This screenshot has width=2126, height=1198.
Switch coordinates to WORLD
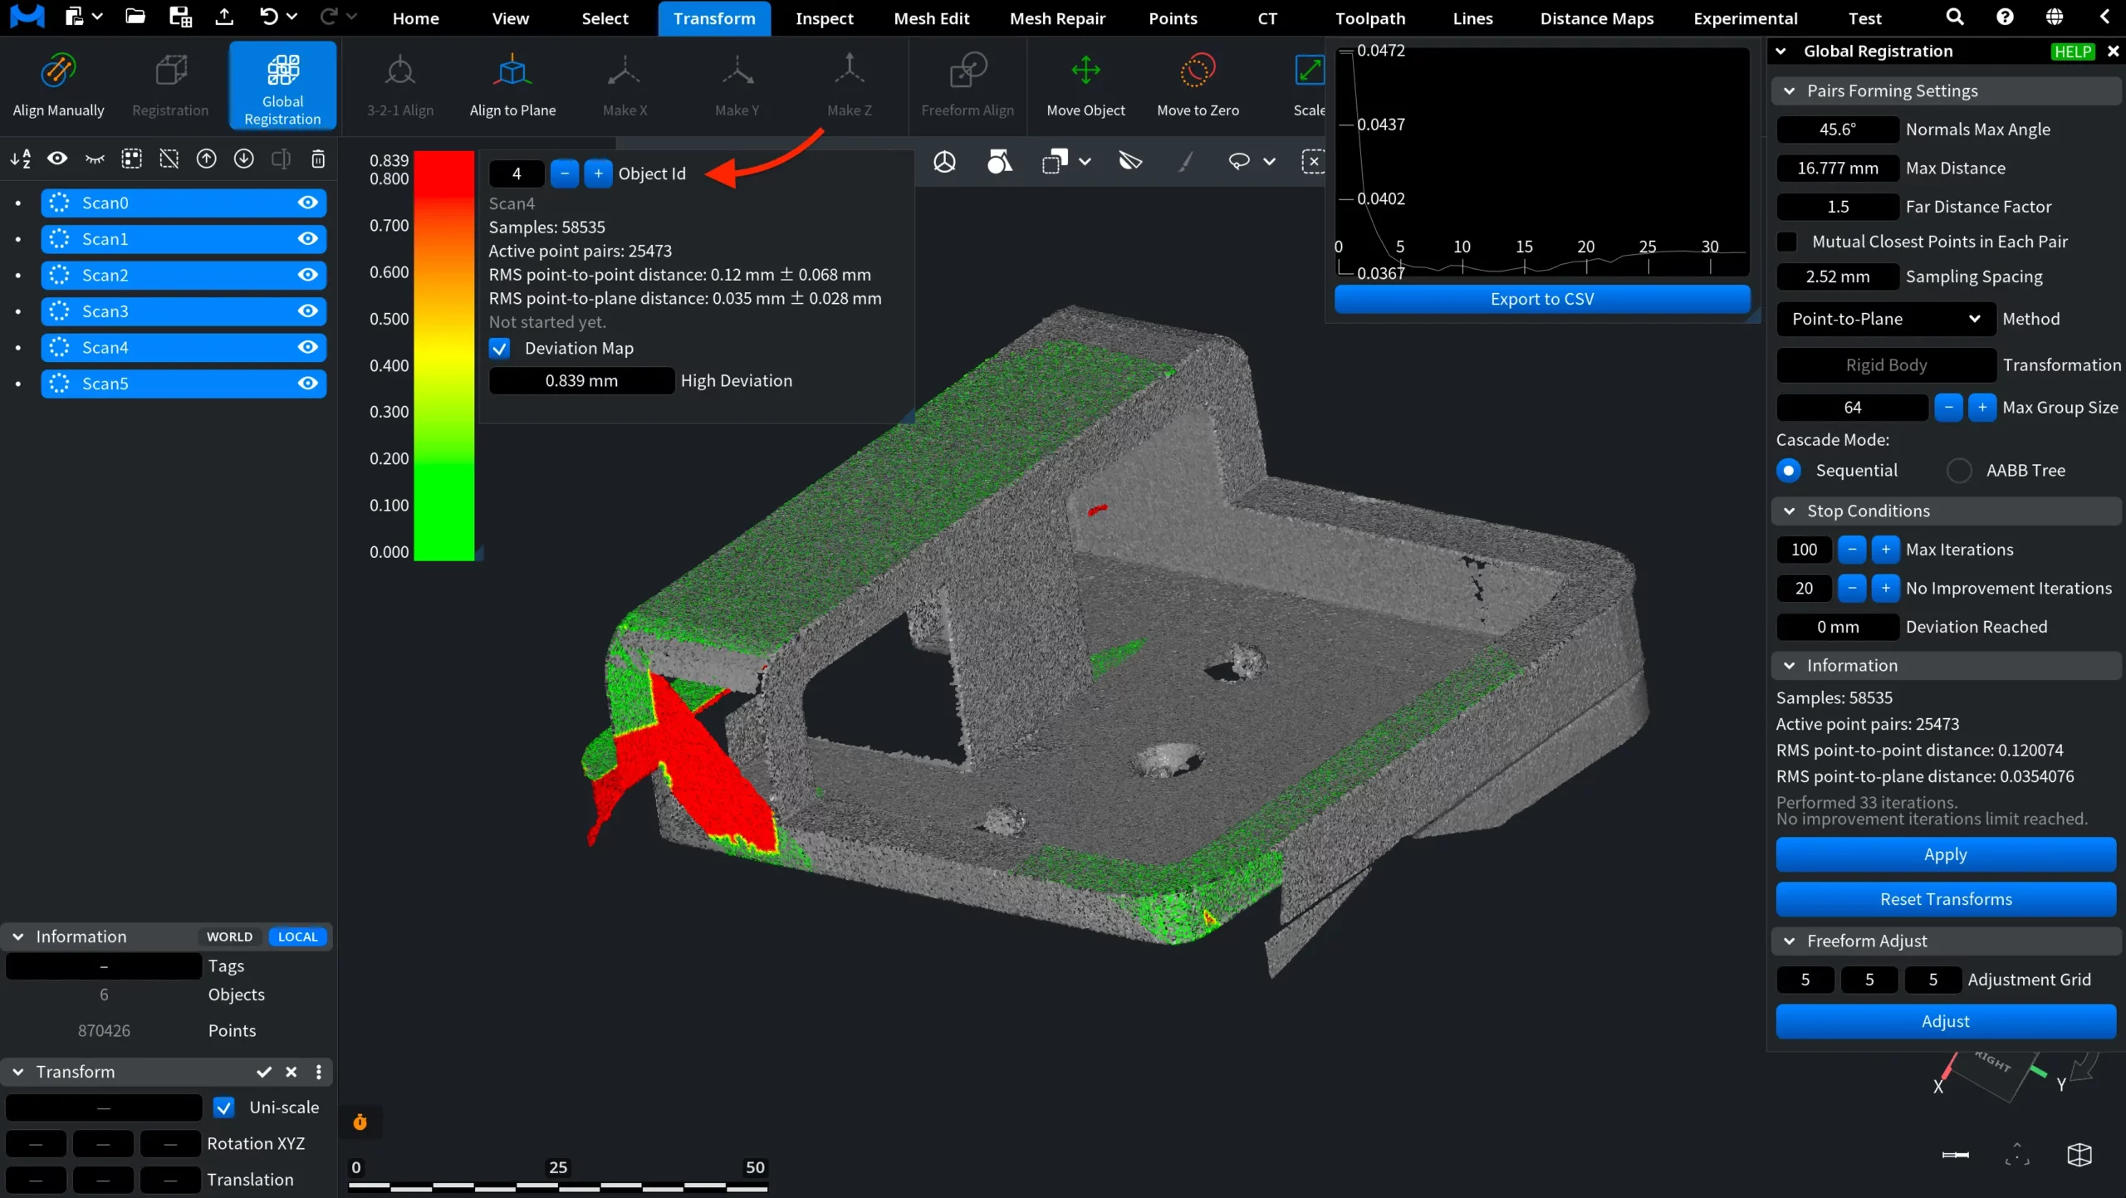[230, 936]
